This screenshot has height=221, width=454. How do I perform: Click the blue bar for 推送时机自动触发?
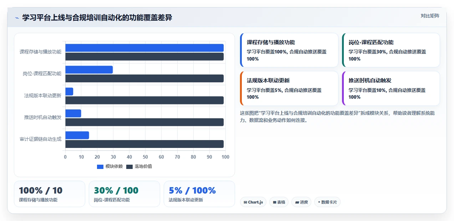(x=73, y=113)
